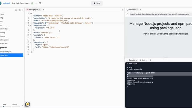192x108 pixels.
Task: Click the "express" version on line 7
Action: pos(50,28)
